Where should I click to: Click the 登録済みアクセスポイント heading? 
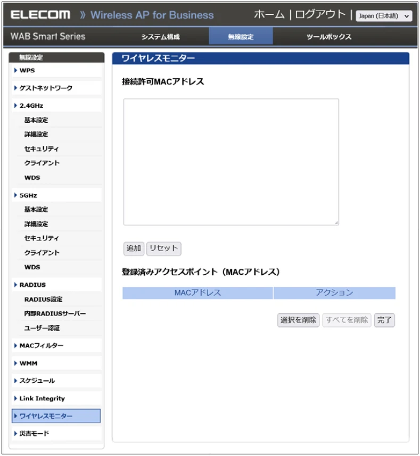[201, 272]
